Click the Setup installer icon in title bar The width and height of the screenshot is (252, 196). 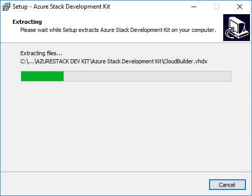[6, 7]
